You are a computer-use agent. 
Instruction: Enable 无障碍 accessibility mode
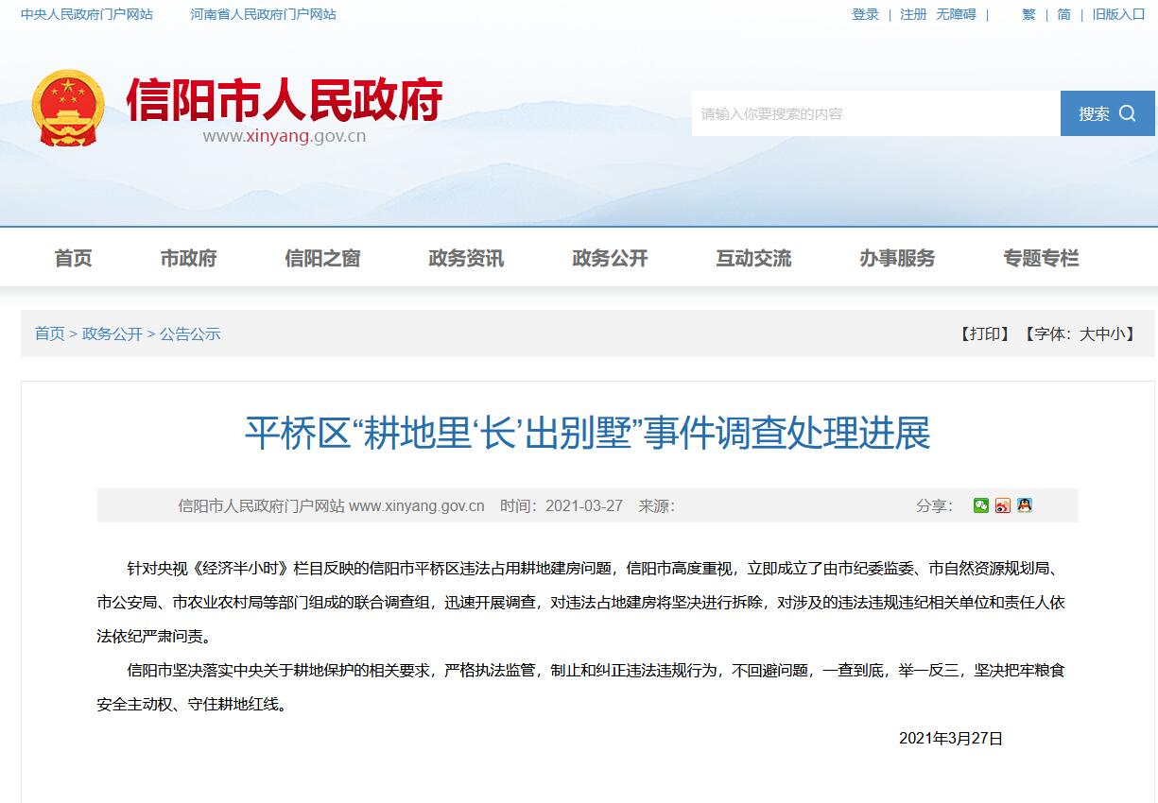(x=956, y=14)
